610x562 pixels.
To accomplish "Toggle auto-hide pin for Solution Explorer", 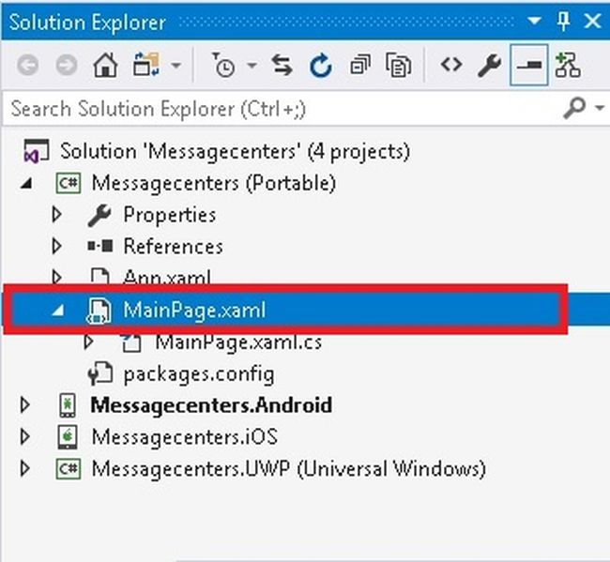I will point(562,21).
